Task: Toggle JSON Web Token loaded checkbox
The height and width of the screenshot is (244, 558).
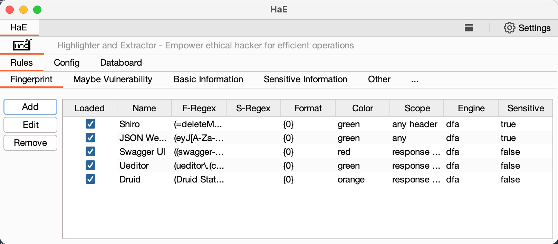Action: click(x=90, y=138)
